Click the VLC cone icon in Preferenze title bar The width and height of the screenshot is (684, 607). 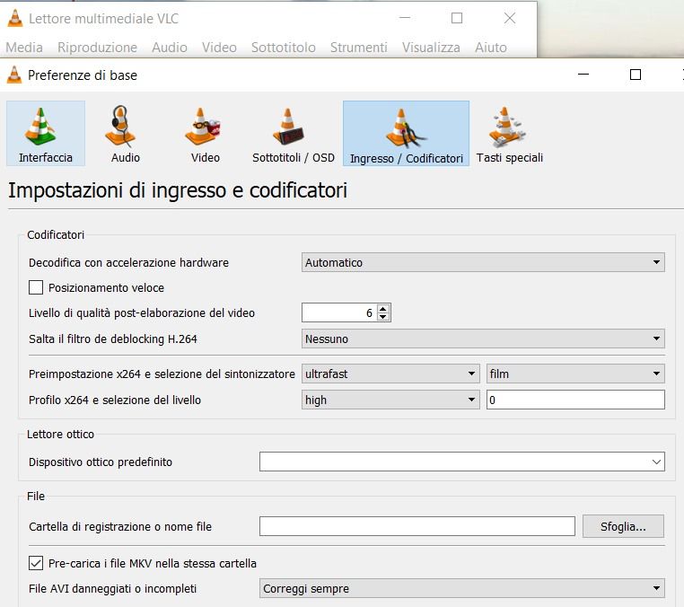click(x=14, y=75)
